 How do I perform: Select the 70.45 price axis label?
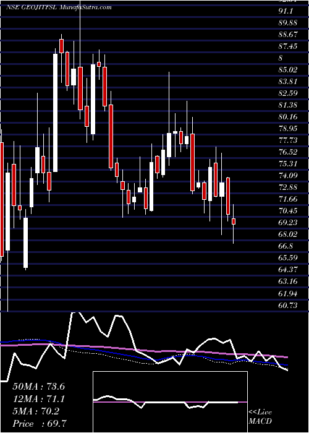point(288,211)
